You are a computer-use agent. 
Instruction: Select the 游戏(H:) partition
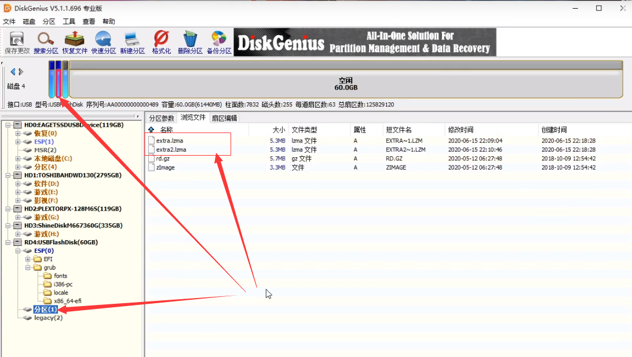(x=46, y=234)
